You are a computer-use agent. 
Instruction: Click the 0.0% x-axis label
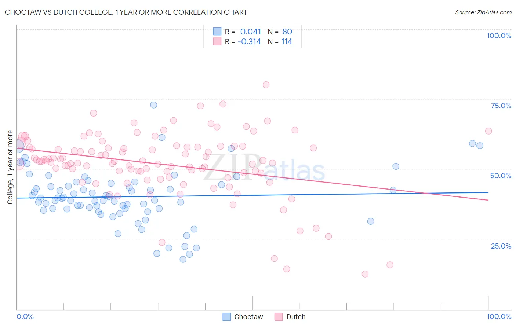click(x=25, y=316)
